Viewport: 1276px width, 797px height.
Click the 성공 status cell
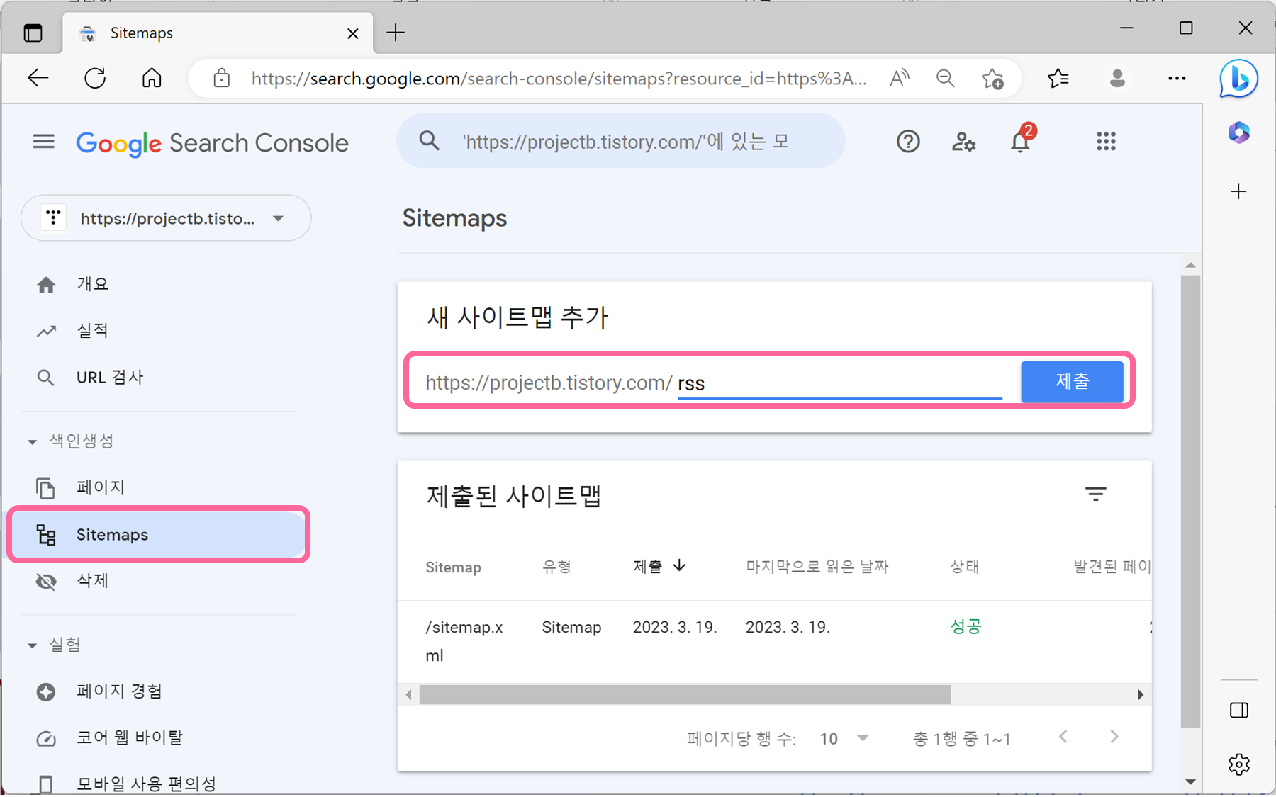tap(966, 626)
